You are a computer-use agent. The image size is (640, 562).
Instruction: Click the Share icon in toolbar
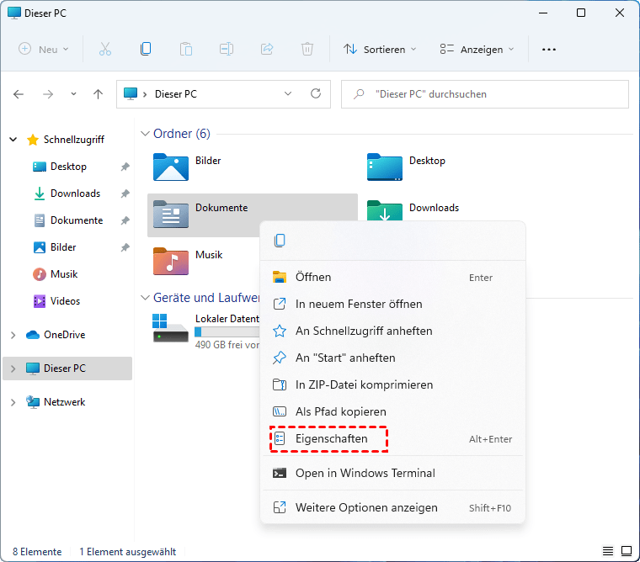(x=267, y=50)
